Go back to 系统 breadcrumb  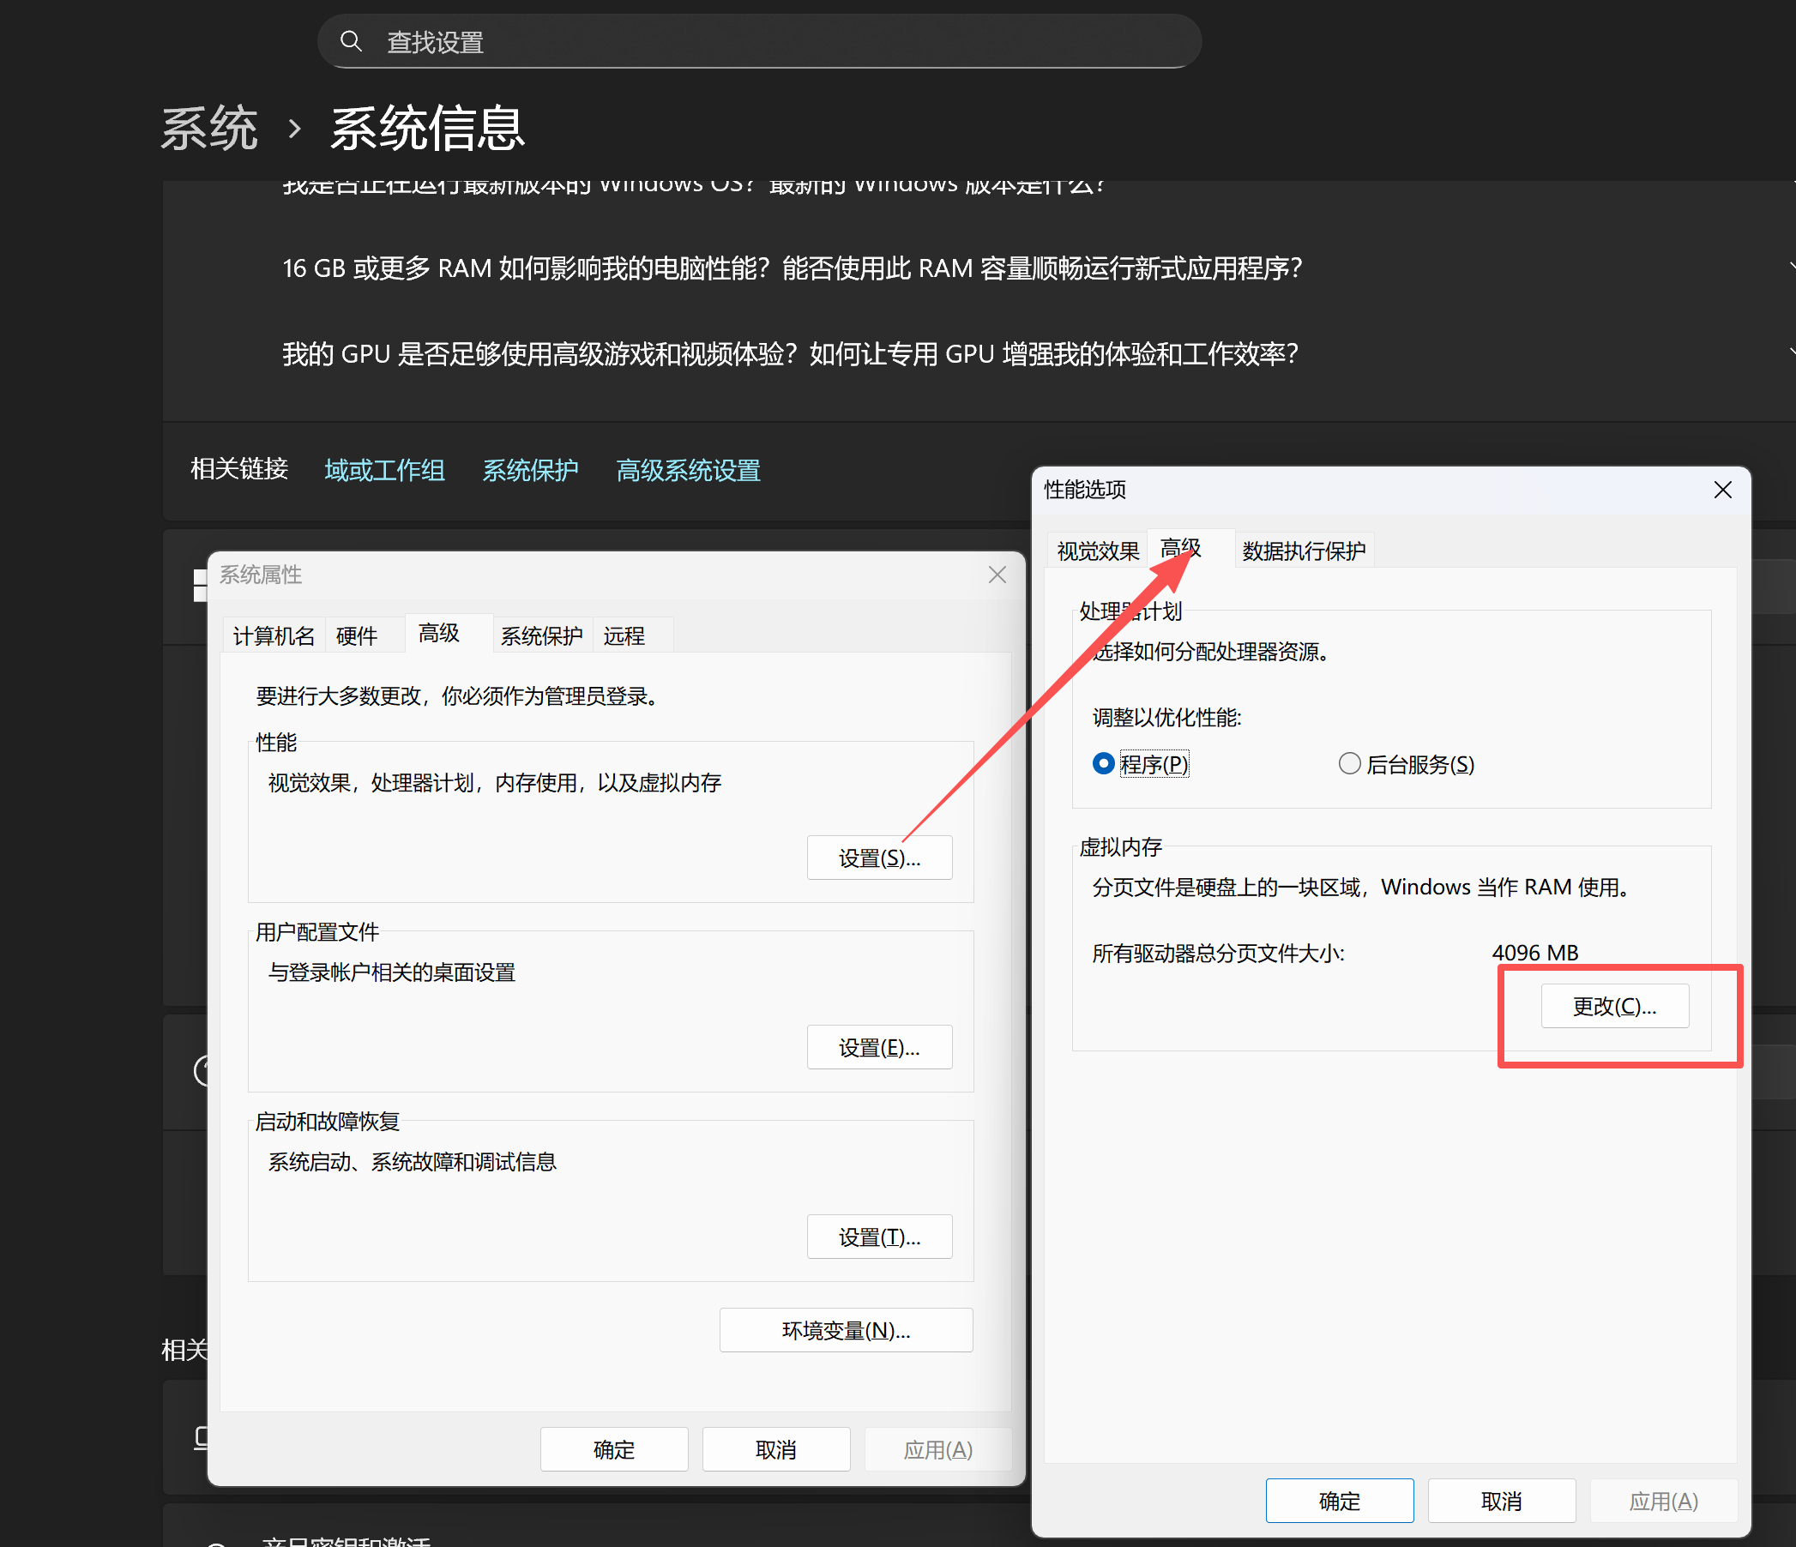210,129
